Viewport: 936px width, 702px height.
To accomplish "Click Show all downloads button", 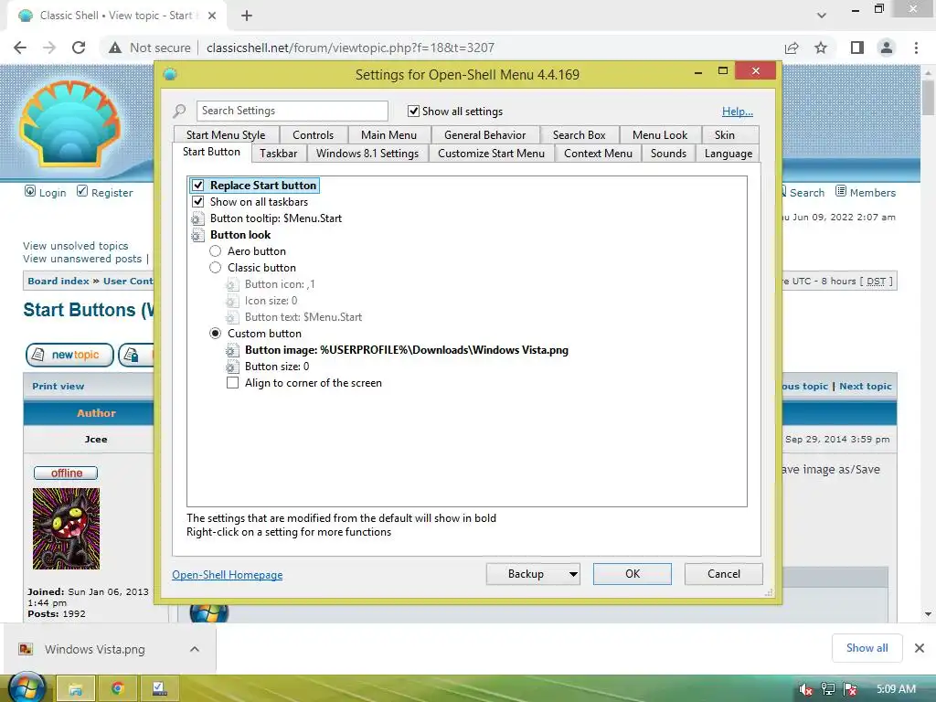I will click(x=867, y=648).
